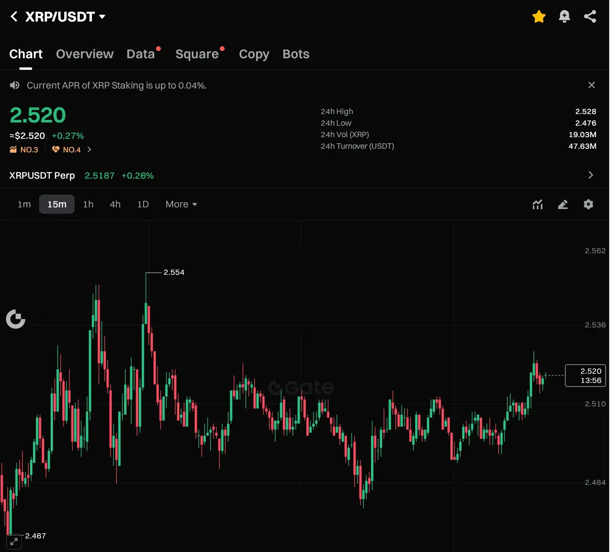Click the current price label 2.520 13:56
610x552 pixels.
(585, 376)
